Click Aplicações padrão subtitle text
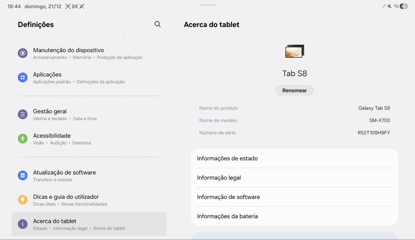This screenshot has width=415, height=240. 52,82
